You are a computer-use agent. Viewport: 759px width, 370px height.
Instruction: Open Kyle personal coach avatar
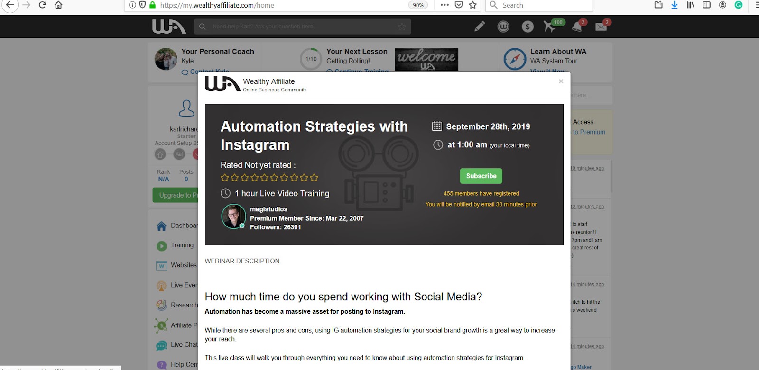tap(166, 59)
